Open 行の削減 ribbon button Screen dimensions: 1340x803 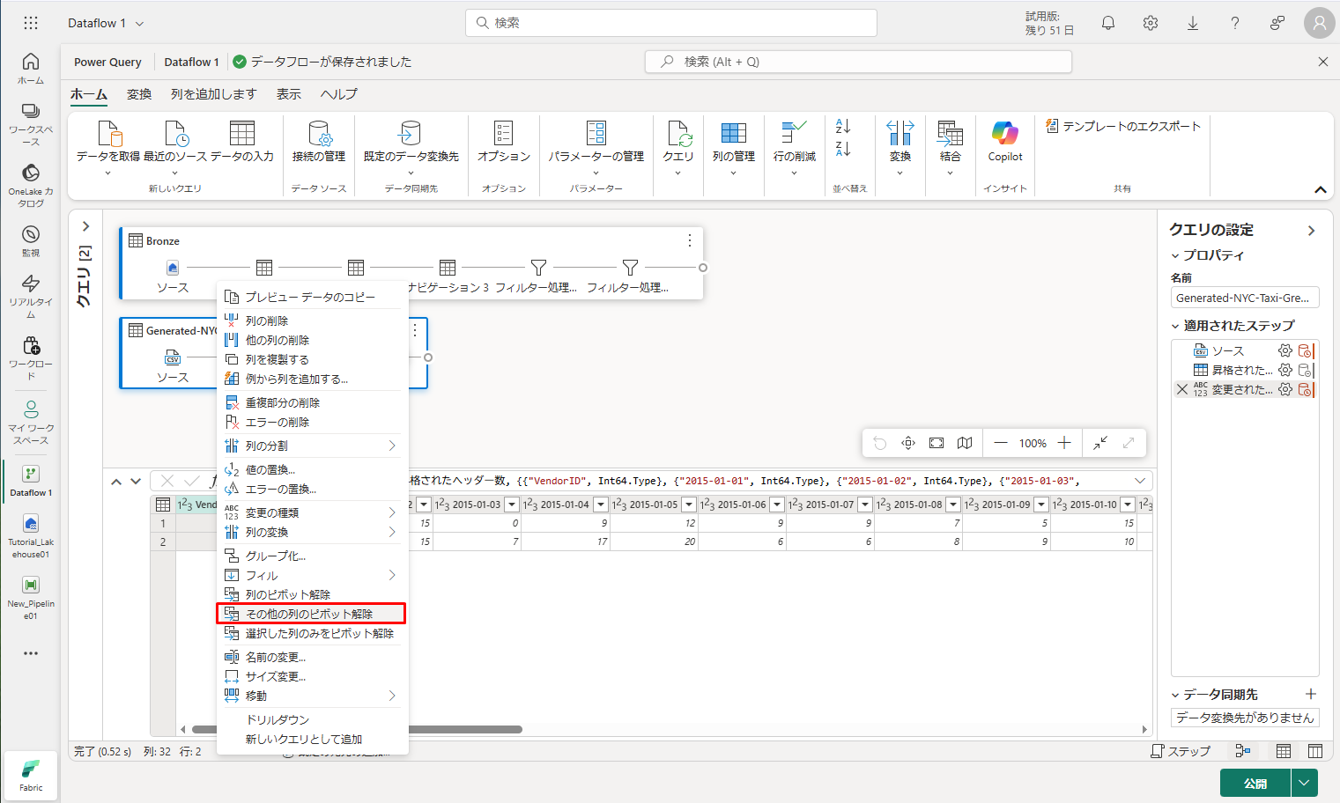795,147
